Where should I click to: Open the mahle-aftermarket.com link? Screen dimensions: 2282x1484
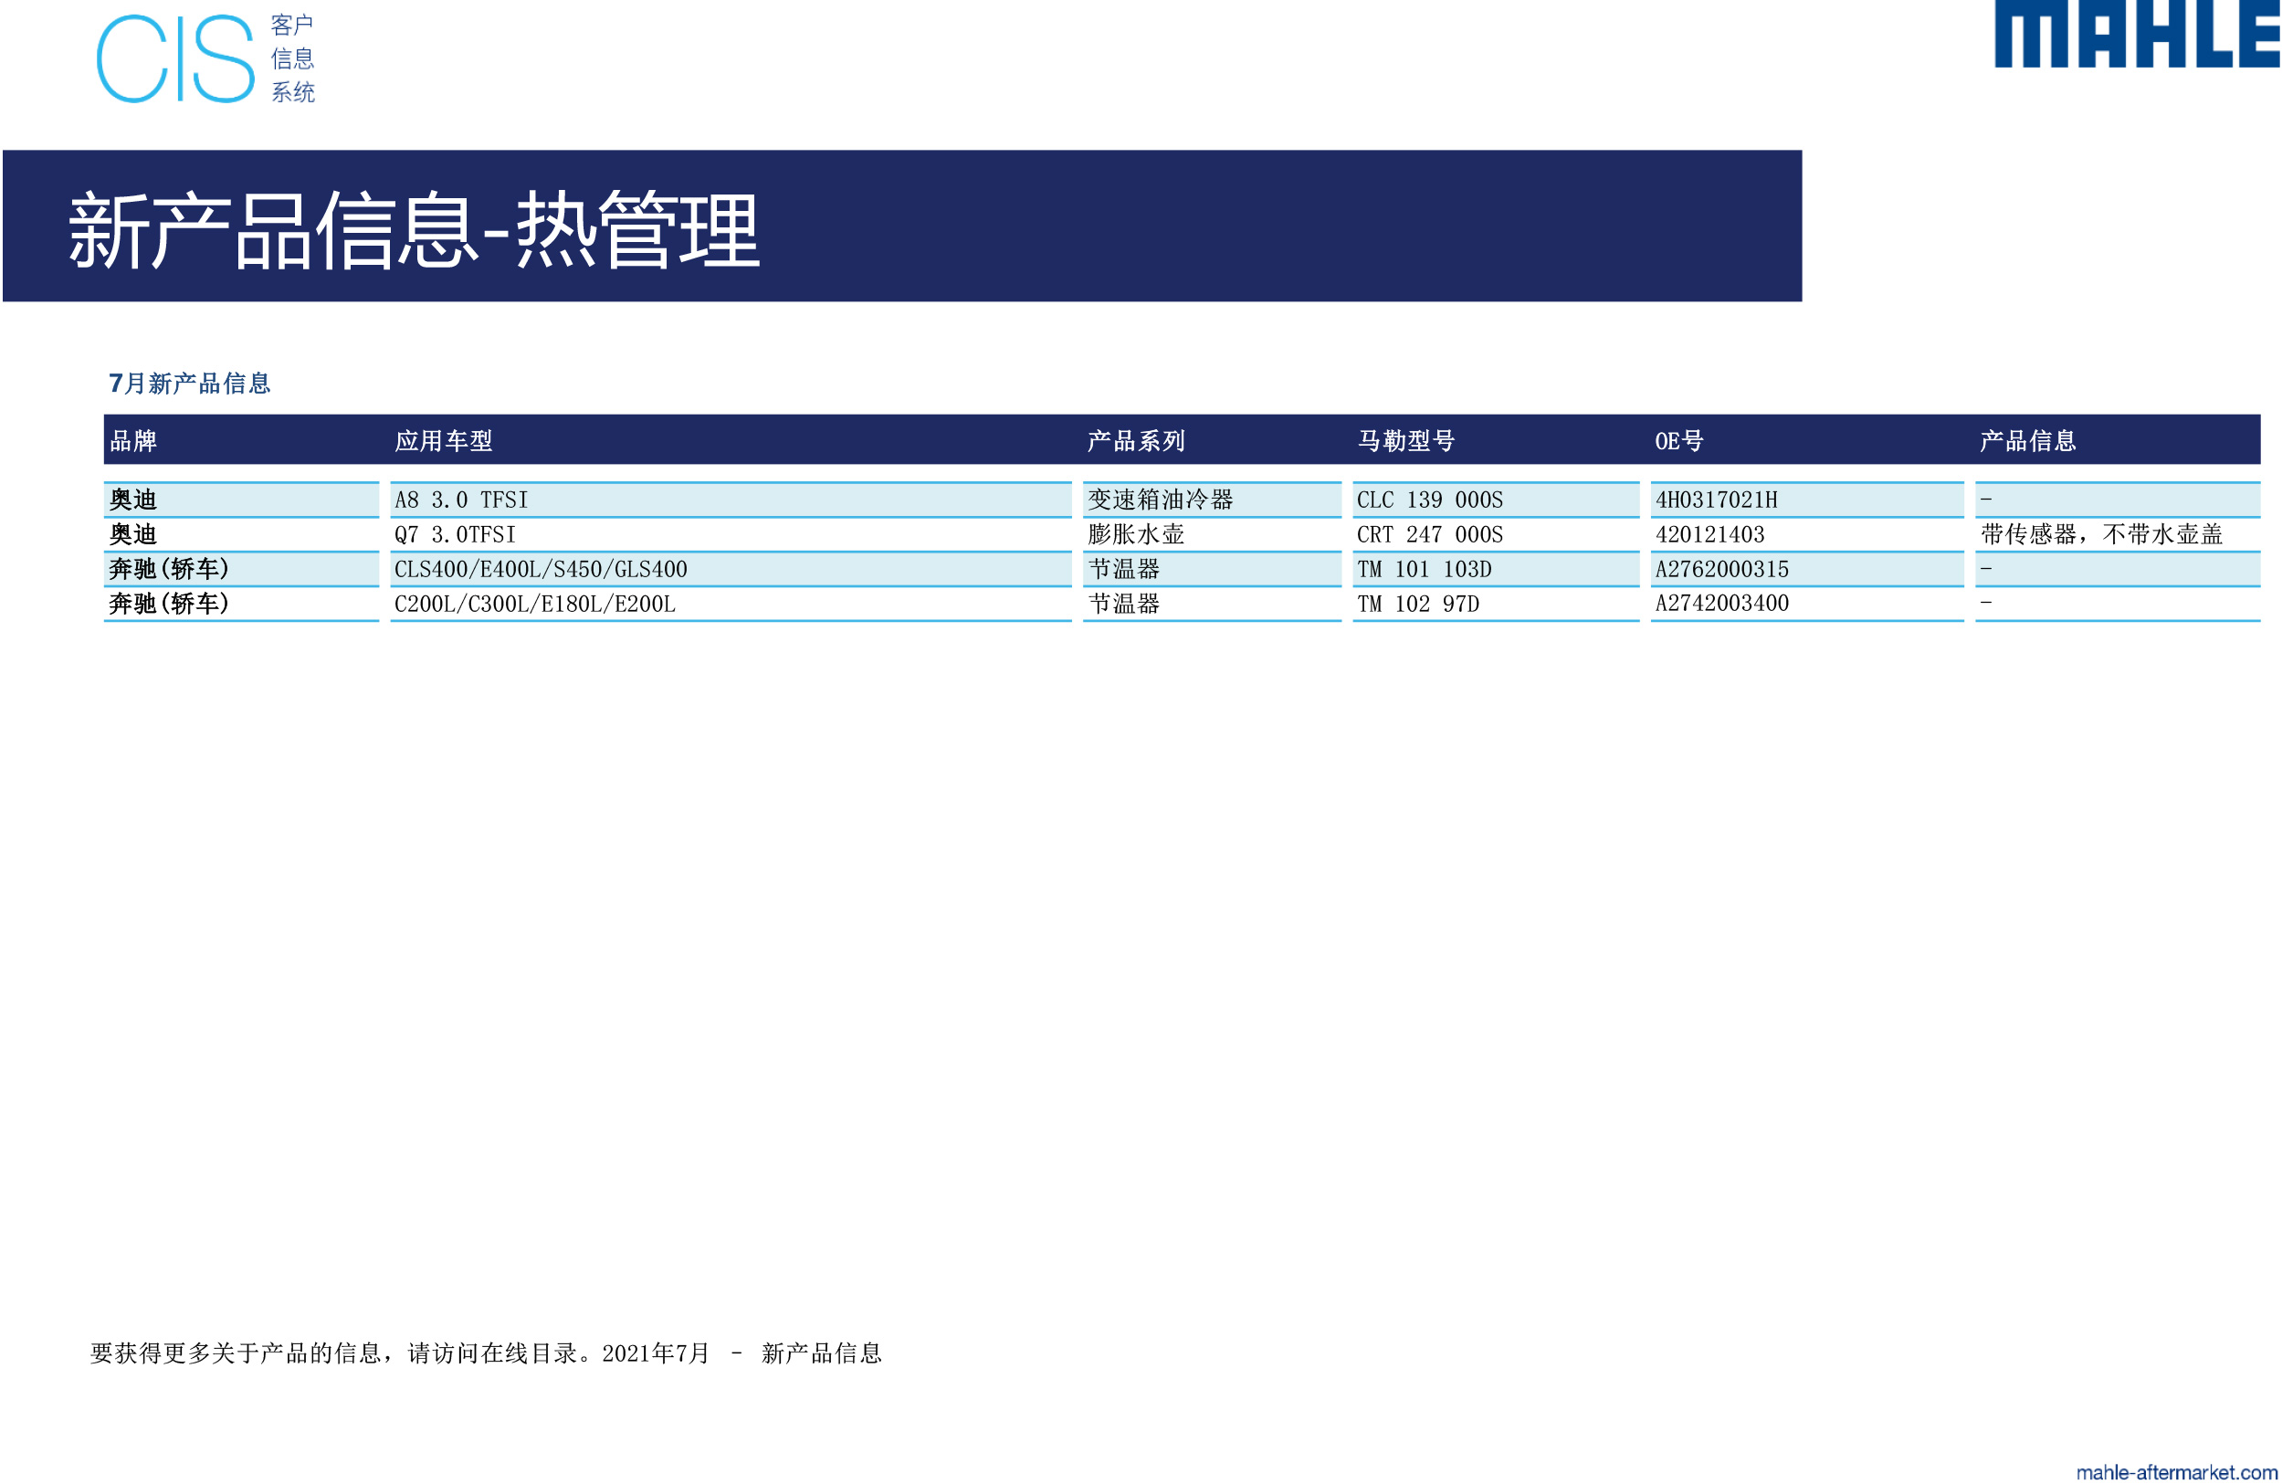[x=2177, y=1471]
